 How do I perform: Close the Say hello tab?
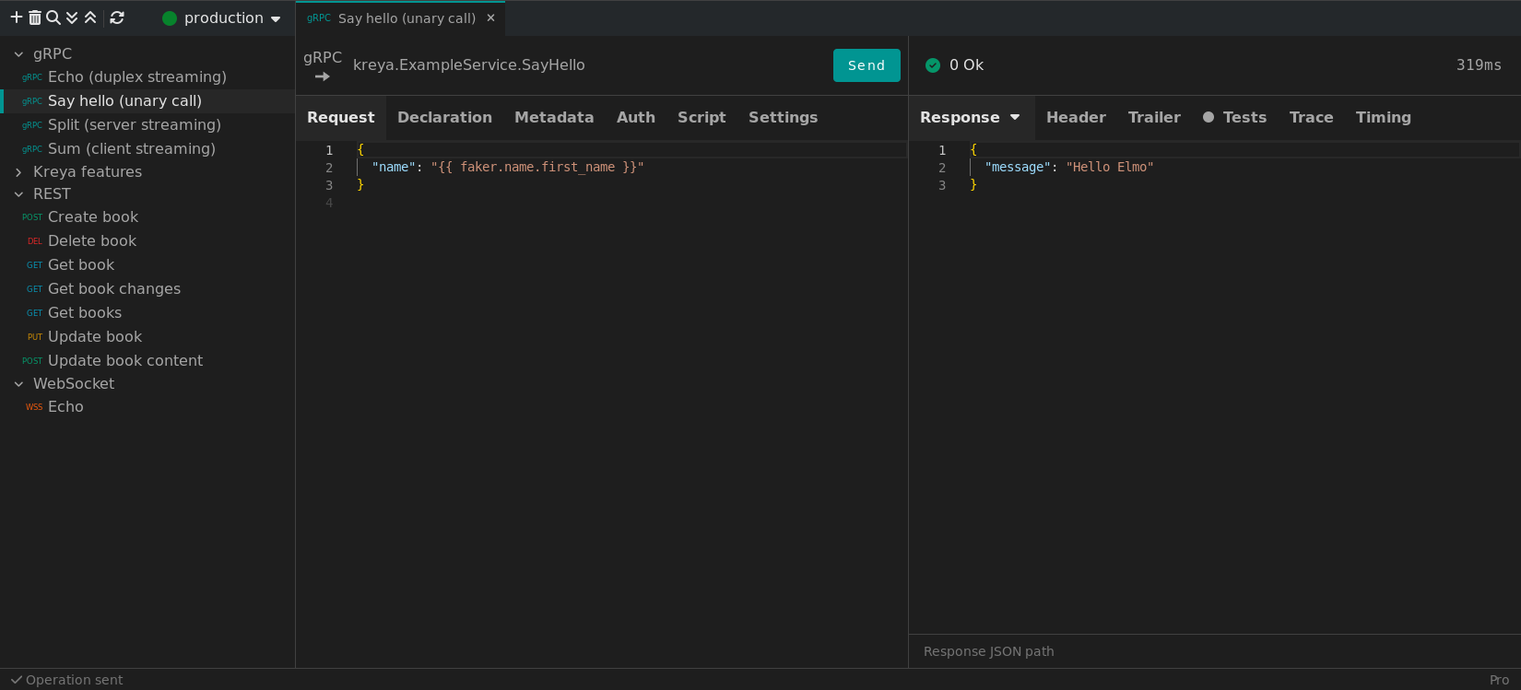pos(490,18)
